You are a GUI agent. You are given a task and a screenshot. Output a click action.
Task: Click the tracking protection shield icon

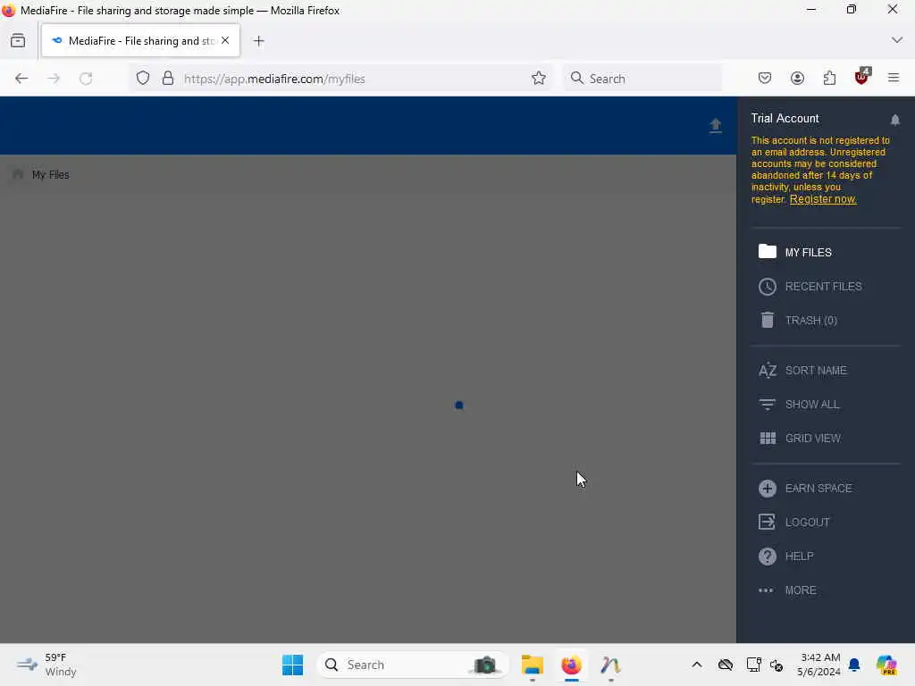pos(143,79)
